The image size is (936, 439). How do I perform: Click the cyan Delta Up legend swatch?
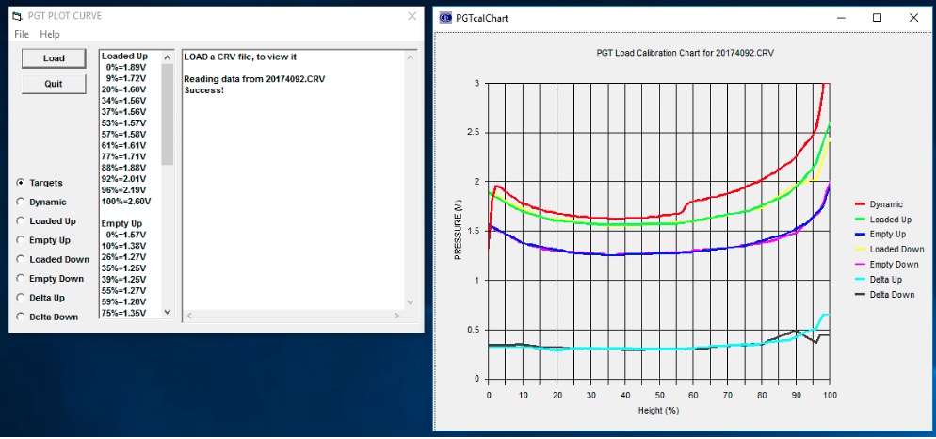coord(860,280)
